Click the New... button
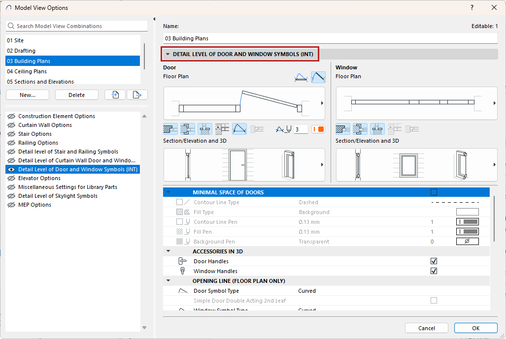 point(28,95)
